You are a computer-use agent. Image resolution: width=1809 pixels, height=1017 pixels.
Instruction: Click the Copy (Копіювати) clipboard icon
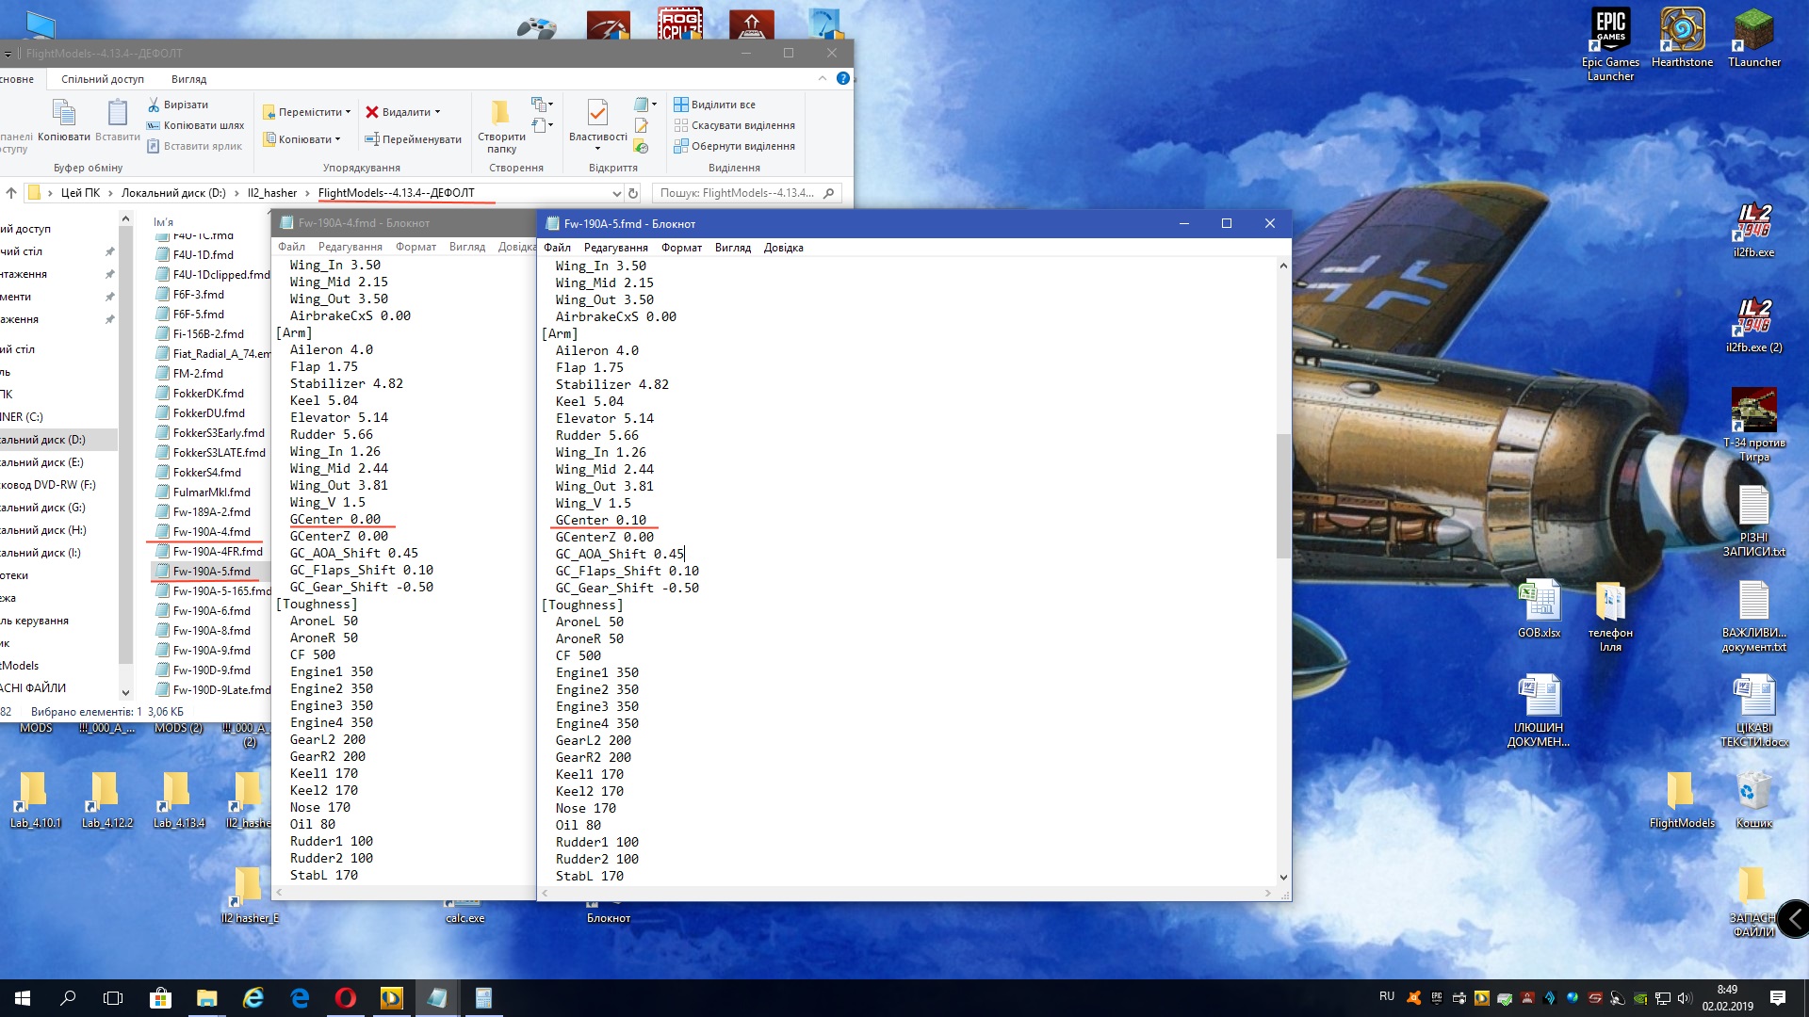(64, 114)
